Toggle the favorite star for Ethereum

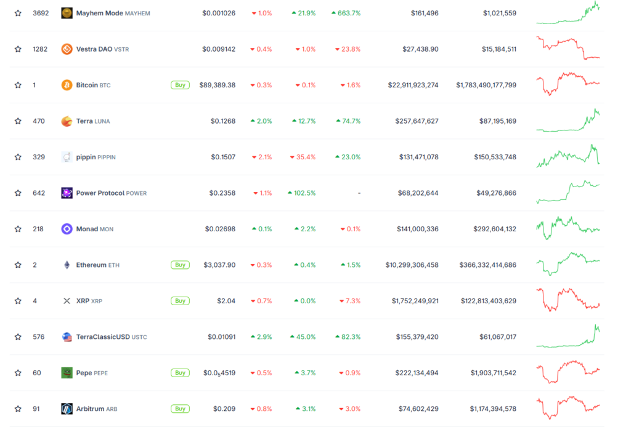point(18,265)
